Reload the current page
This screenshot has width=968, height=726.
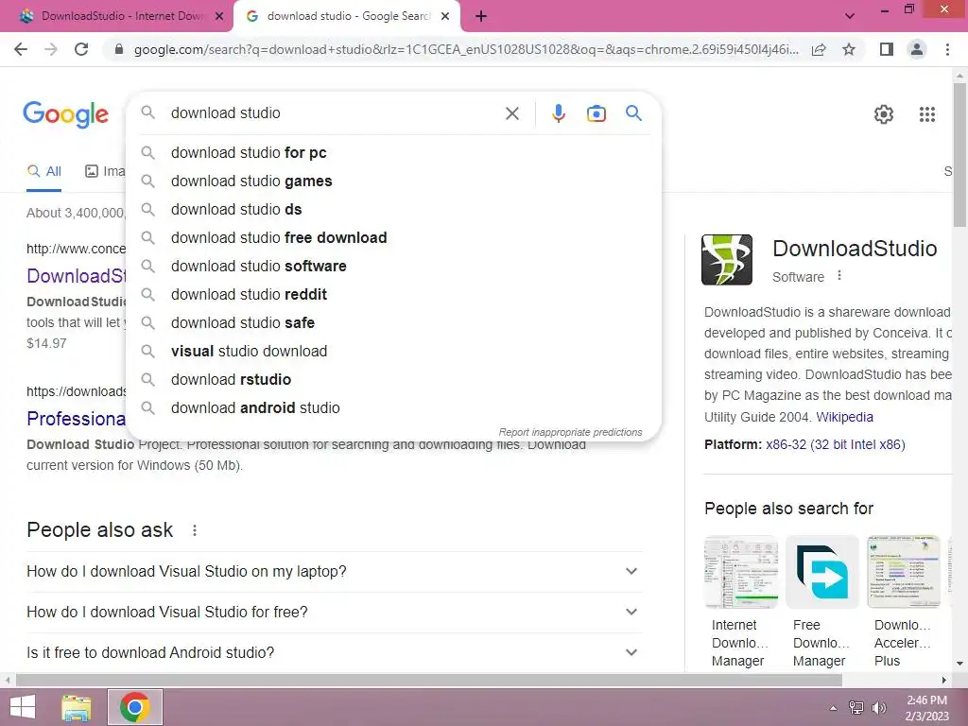pyautogui.click(x=81, y=49)
